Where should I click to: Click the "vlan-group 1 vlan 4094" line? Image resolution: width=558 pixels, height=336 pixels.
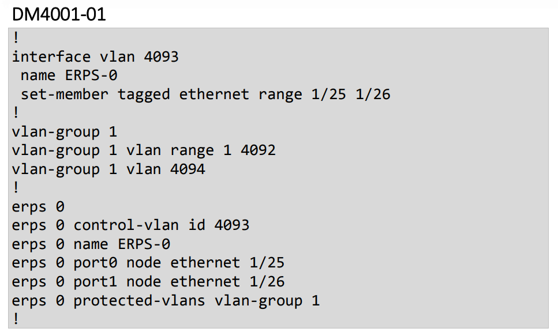pos(108,169)
